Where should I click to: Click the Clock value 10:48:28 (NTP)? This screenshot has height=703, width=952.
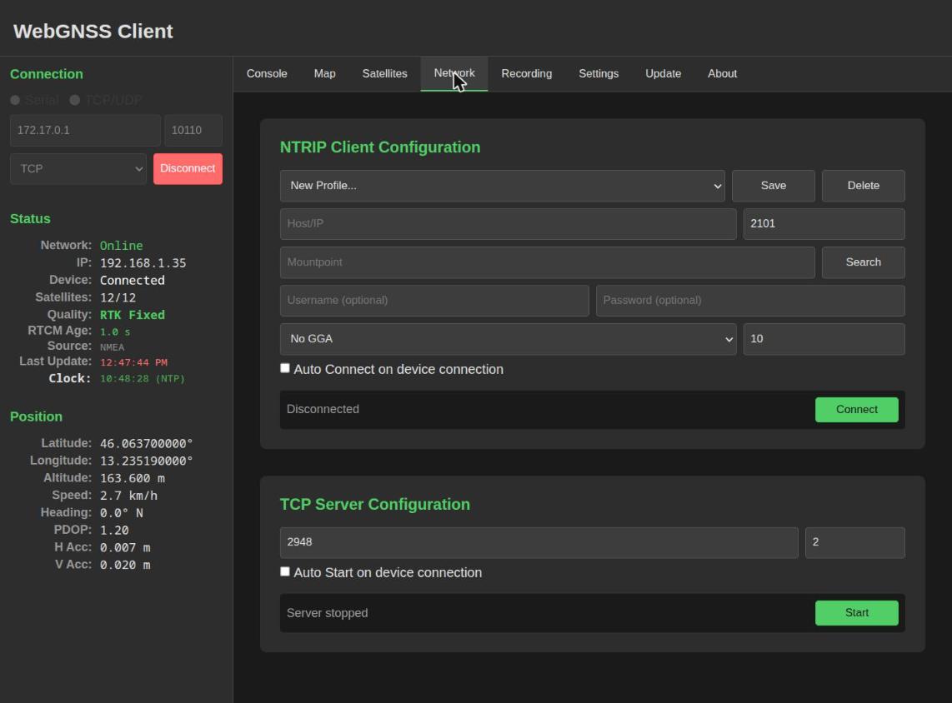142,378
